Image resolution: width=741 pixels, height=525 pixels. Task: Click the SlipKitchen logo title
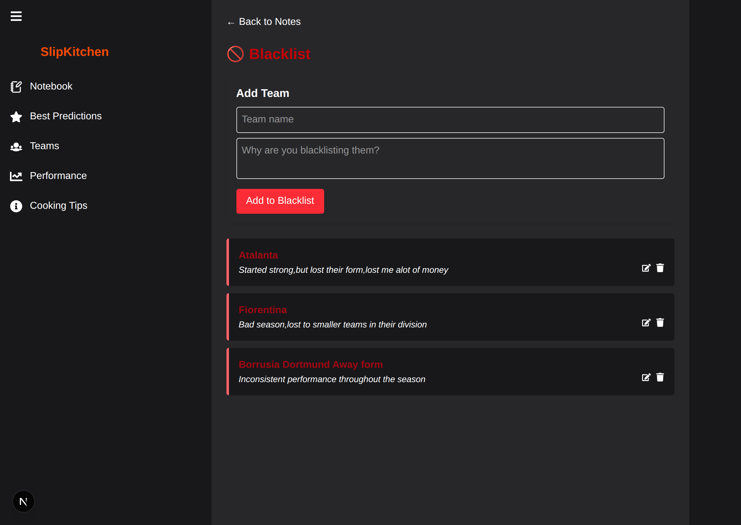(74, 52)
